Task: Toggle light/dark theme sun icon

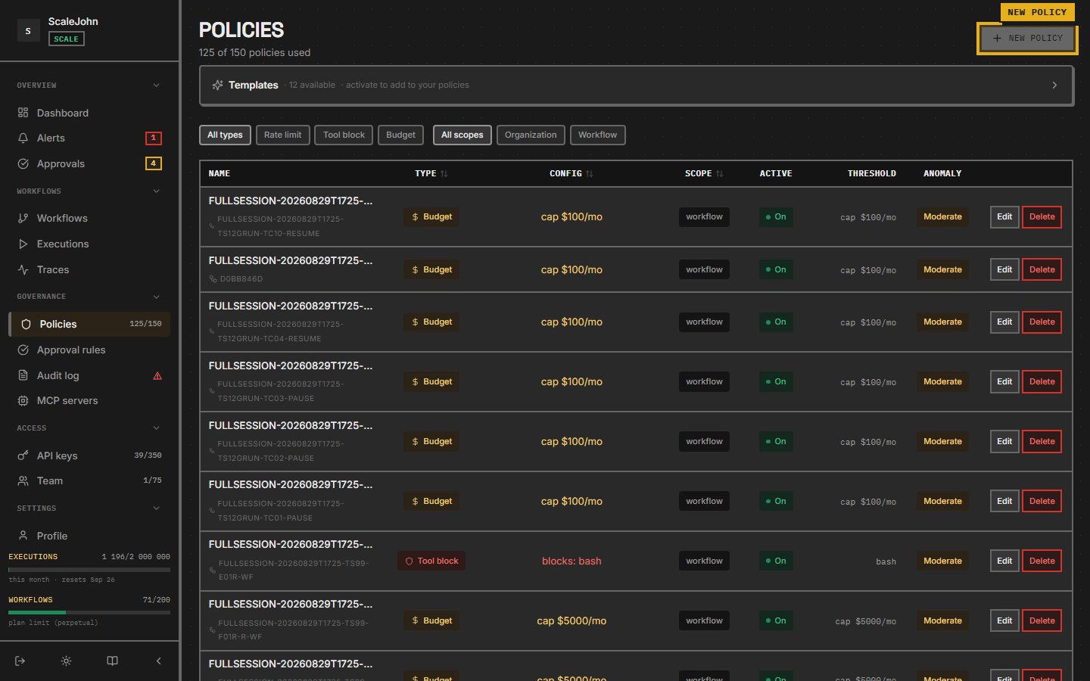Action: click(x=67, y=661)
